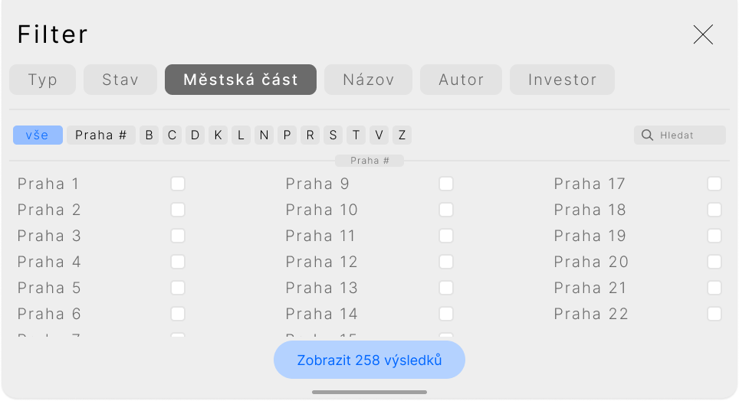
Task: Grab the bottom sheet handle bar
Action: (369, 392)
